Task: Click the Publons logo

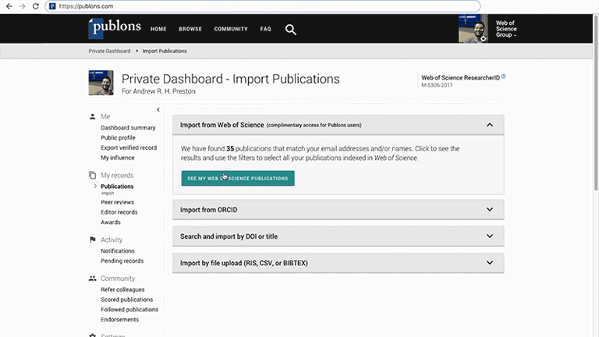Action: [115, 28]
